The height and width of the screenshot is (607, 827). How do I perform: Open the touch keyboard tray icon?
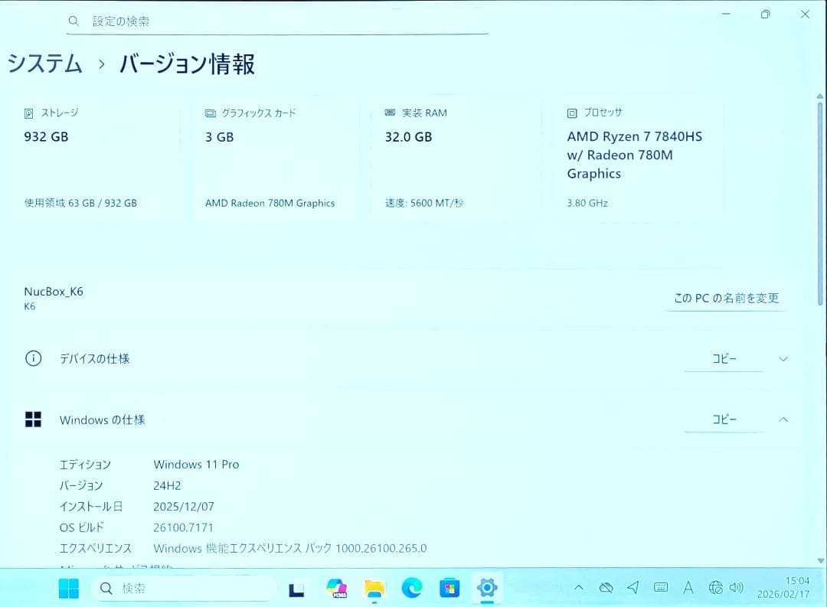coord(660,587)
